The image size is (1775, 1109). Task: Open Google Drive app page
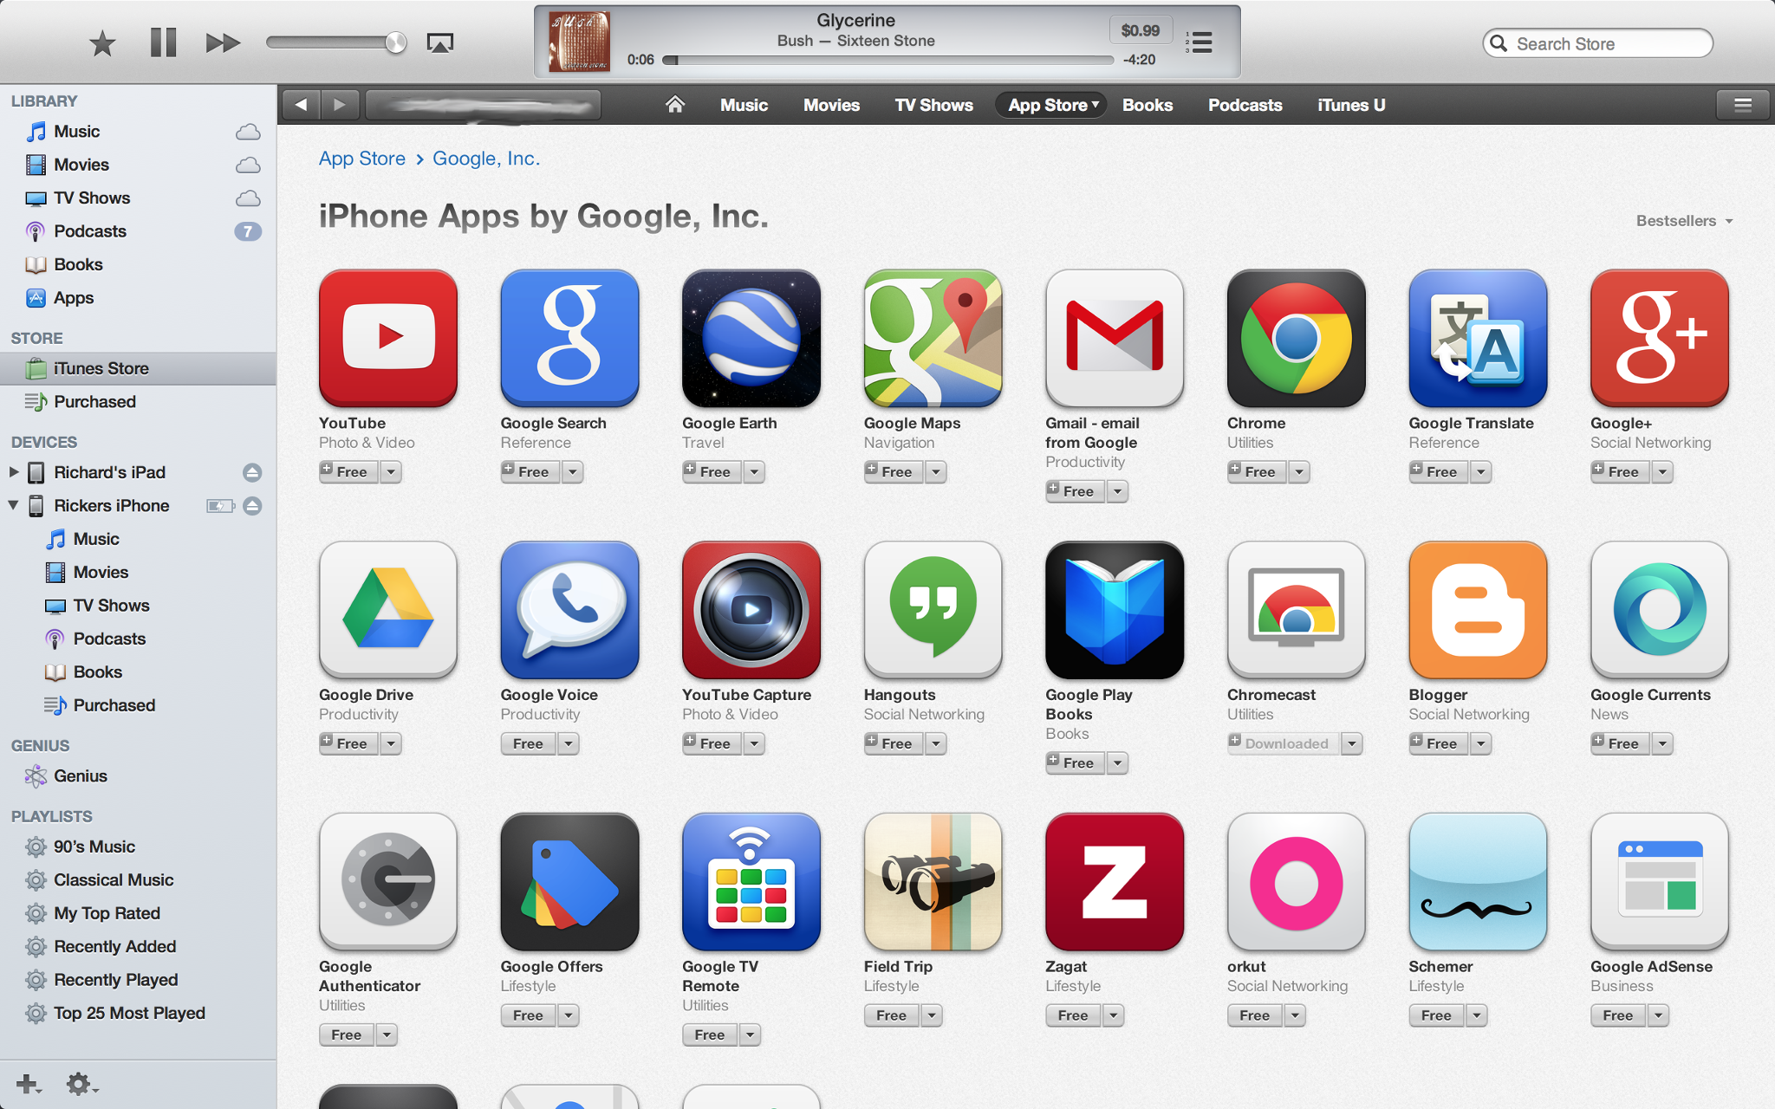click(x=387, y=609)
